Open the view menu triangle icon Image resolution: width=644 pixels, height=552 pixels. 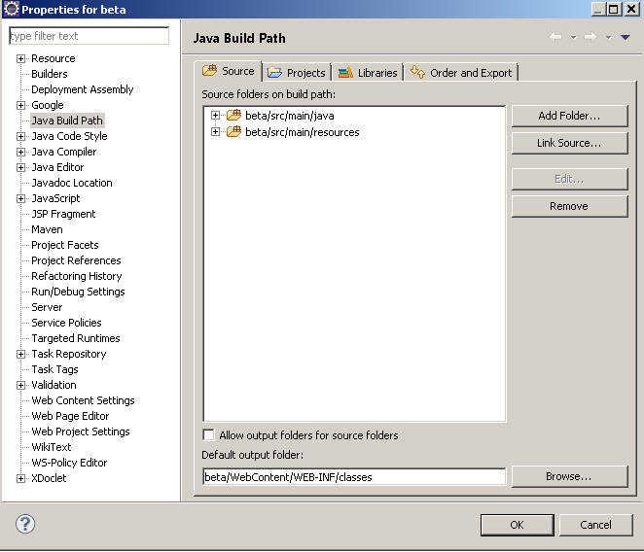coord(626,37)
